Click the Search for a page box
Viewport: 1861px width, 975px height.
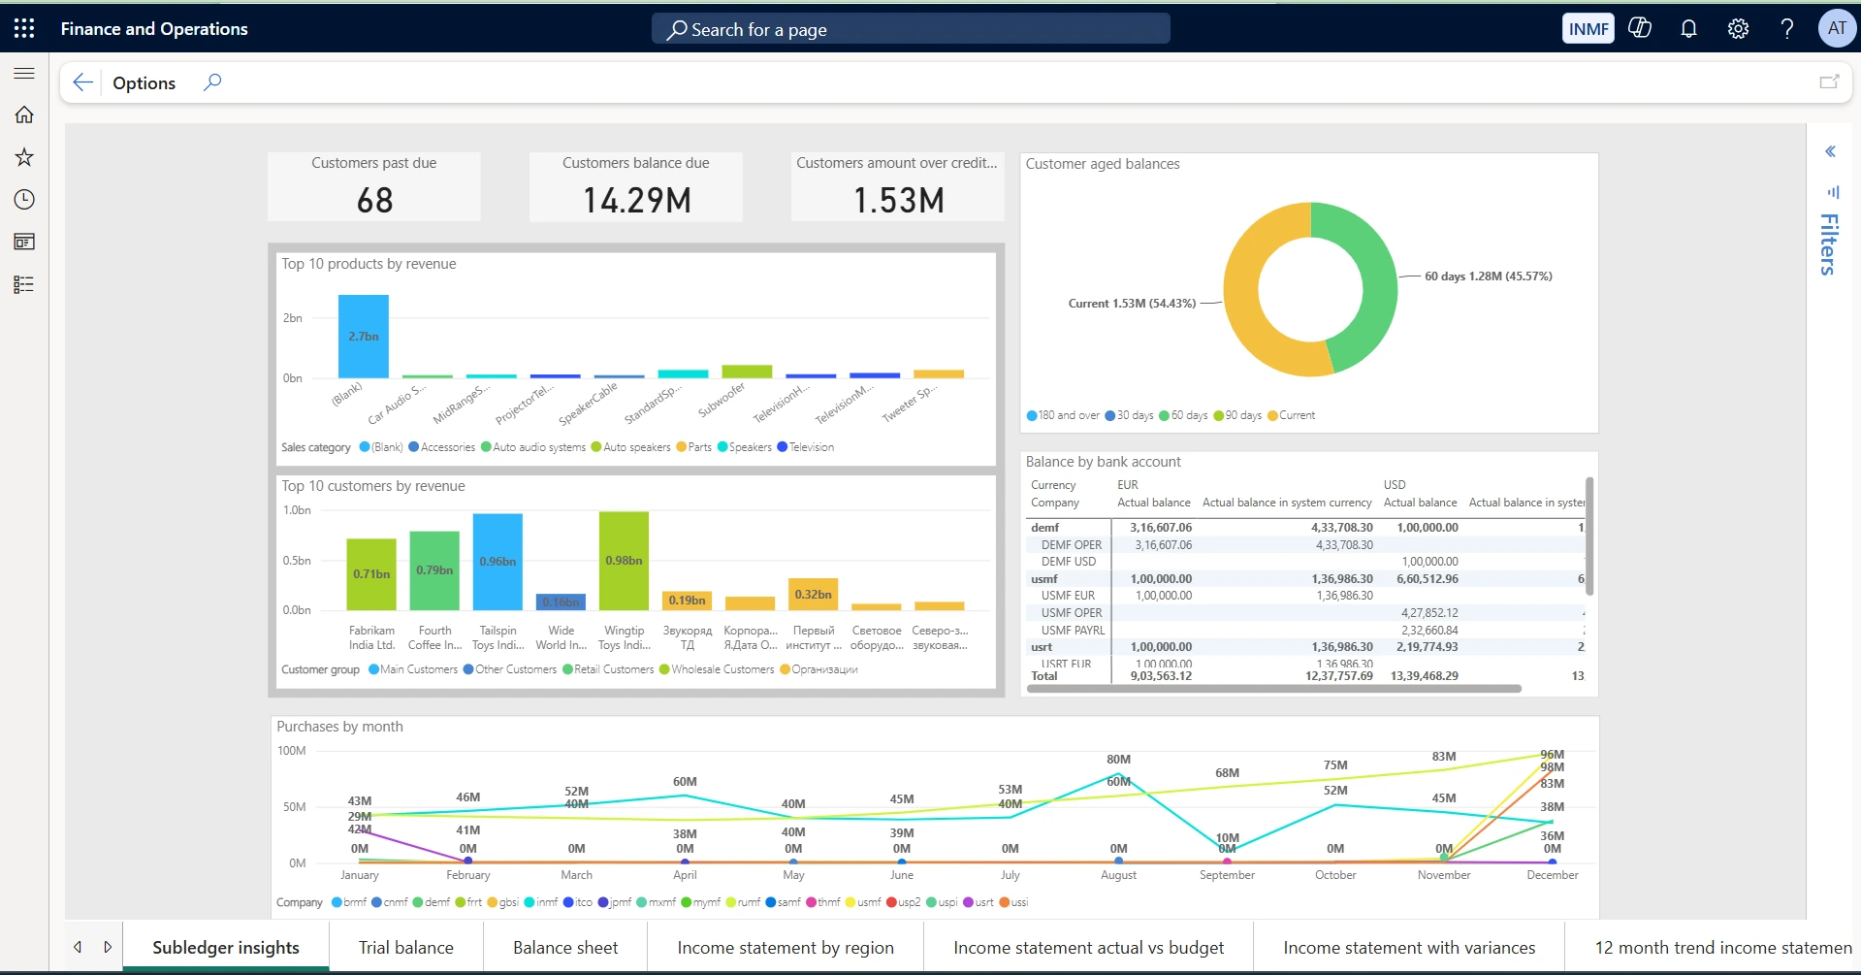coord(911,29)
